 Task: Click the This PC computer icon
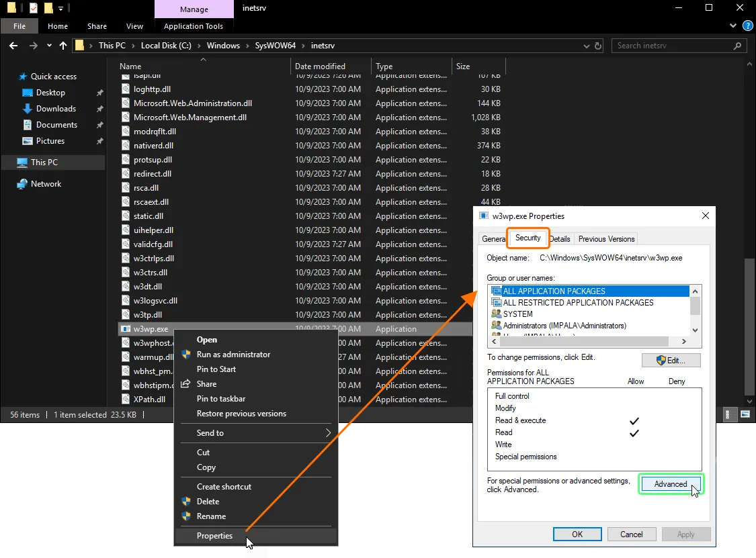coord(22,162)
